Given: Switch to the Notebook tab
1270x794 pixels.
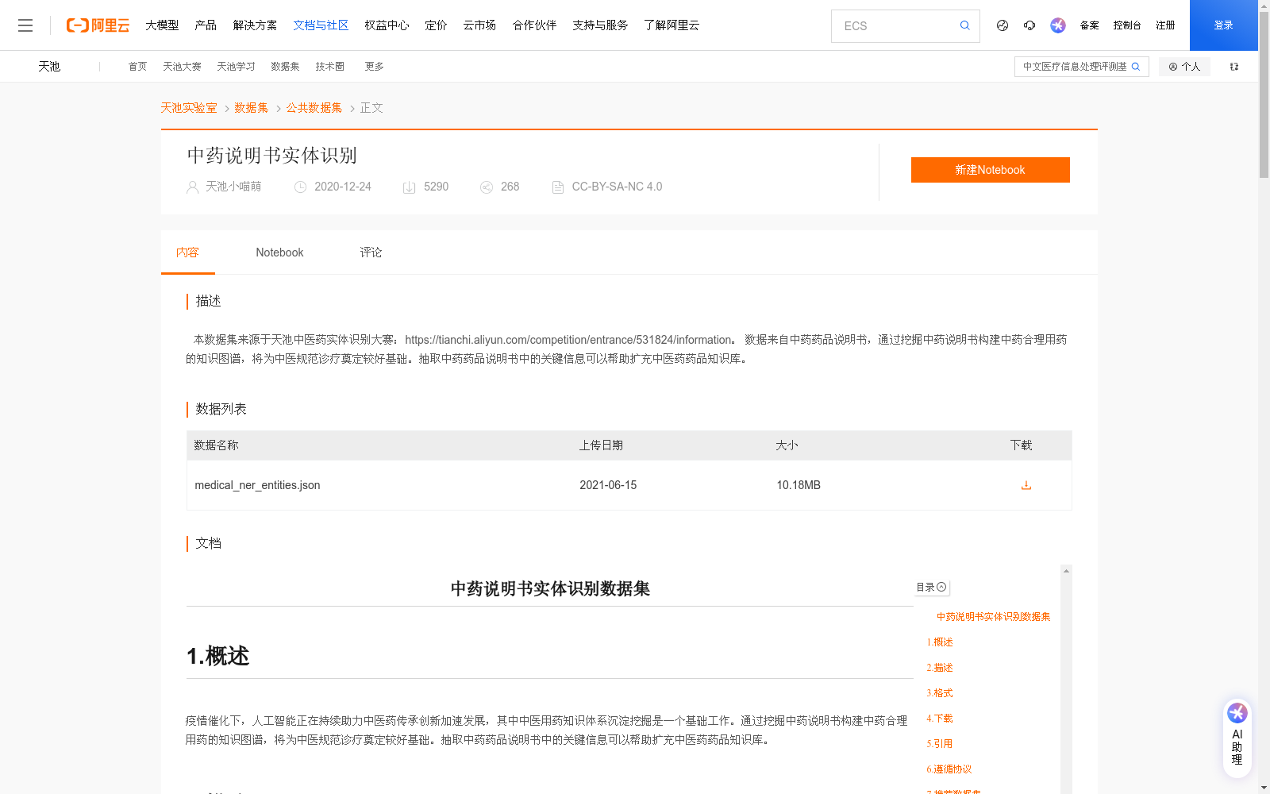Looking at the screenshot, I should (279, 252).
